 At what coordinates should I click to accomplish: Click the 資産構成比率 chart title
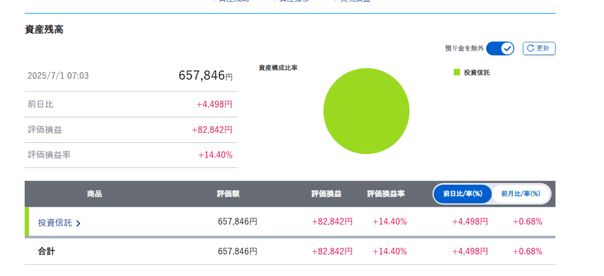278,68
